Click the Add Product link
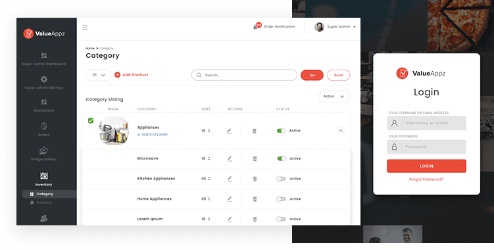494x249 pixels. pyautogui.click(x=135, y=75)
